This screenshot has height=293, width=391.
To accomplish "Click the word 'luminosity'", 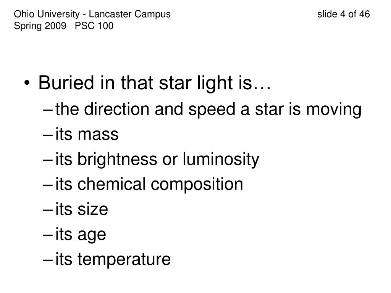I will pyautogui.click(x=221, y=159).
